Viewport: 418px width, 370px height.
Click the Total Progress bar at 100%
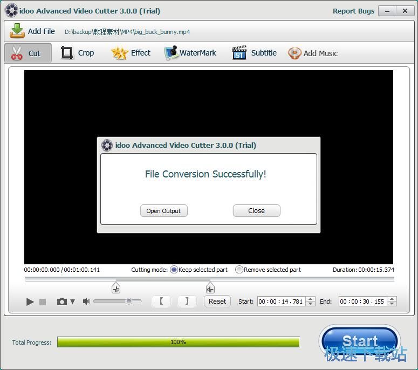coord(179,342)
